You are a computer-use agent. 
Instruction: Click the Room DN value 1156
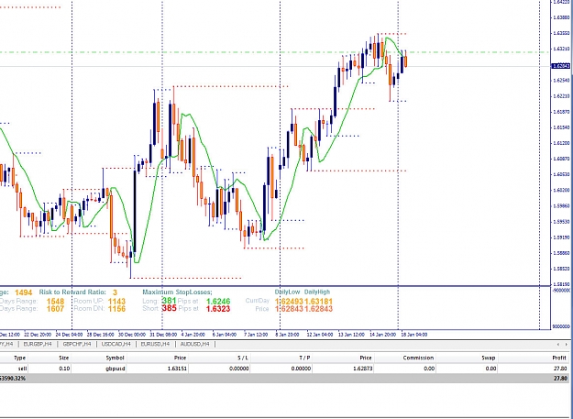point(117,309)
